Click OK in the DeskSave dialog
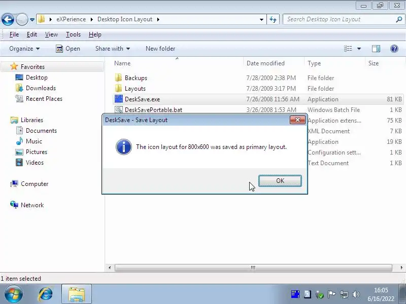Screen dimensions: 406x304 point(280,181)
